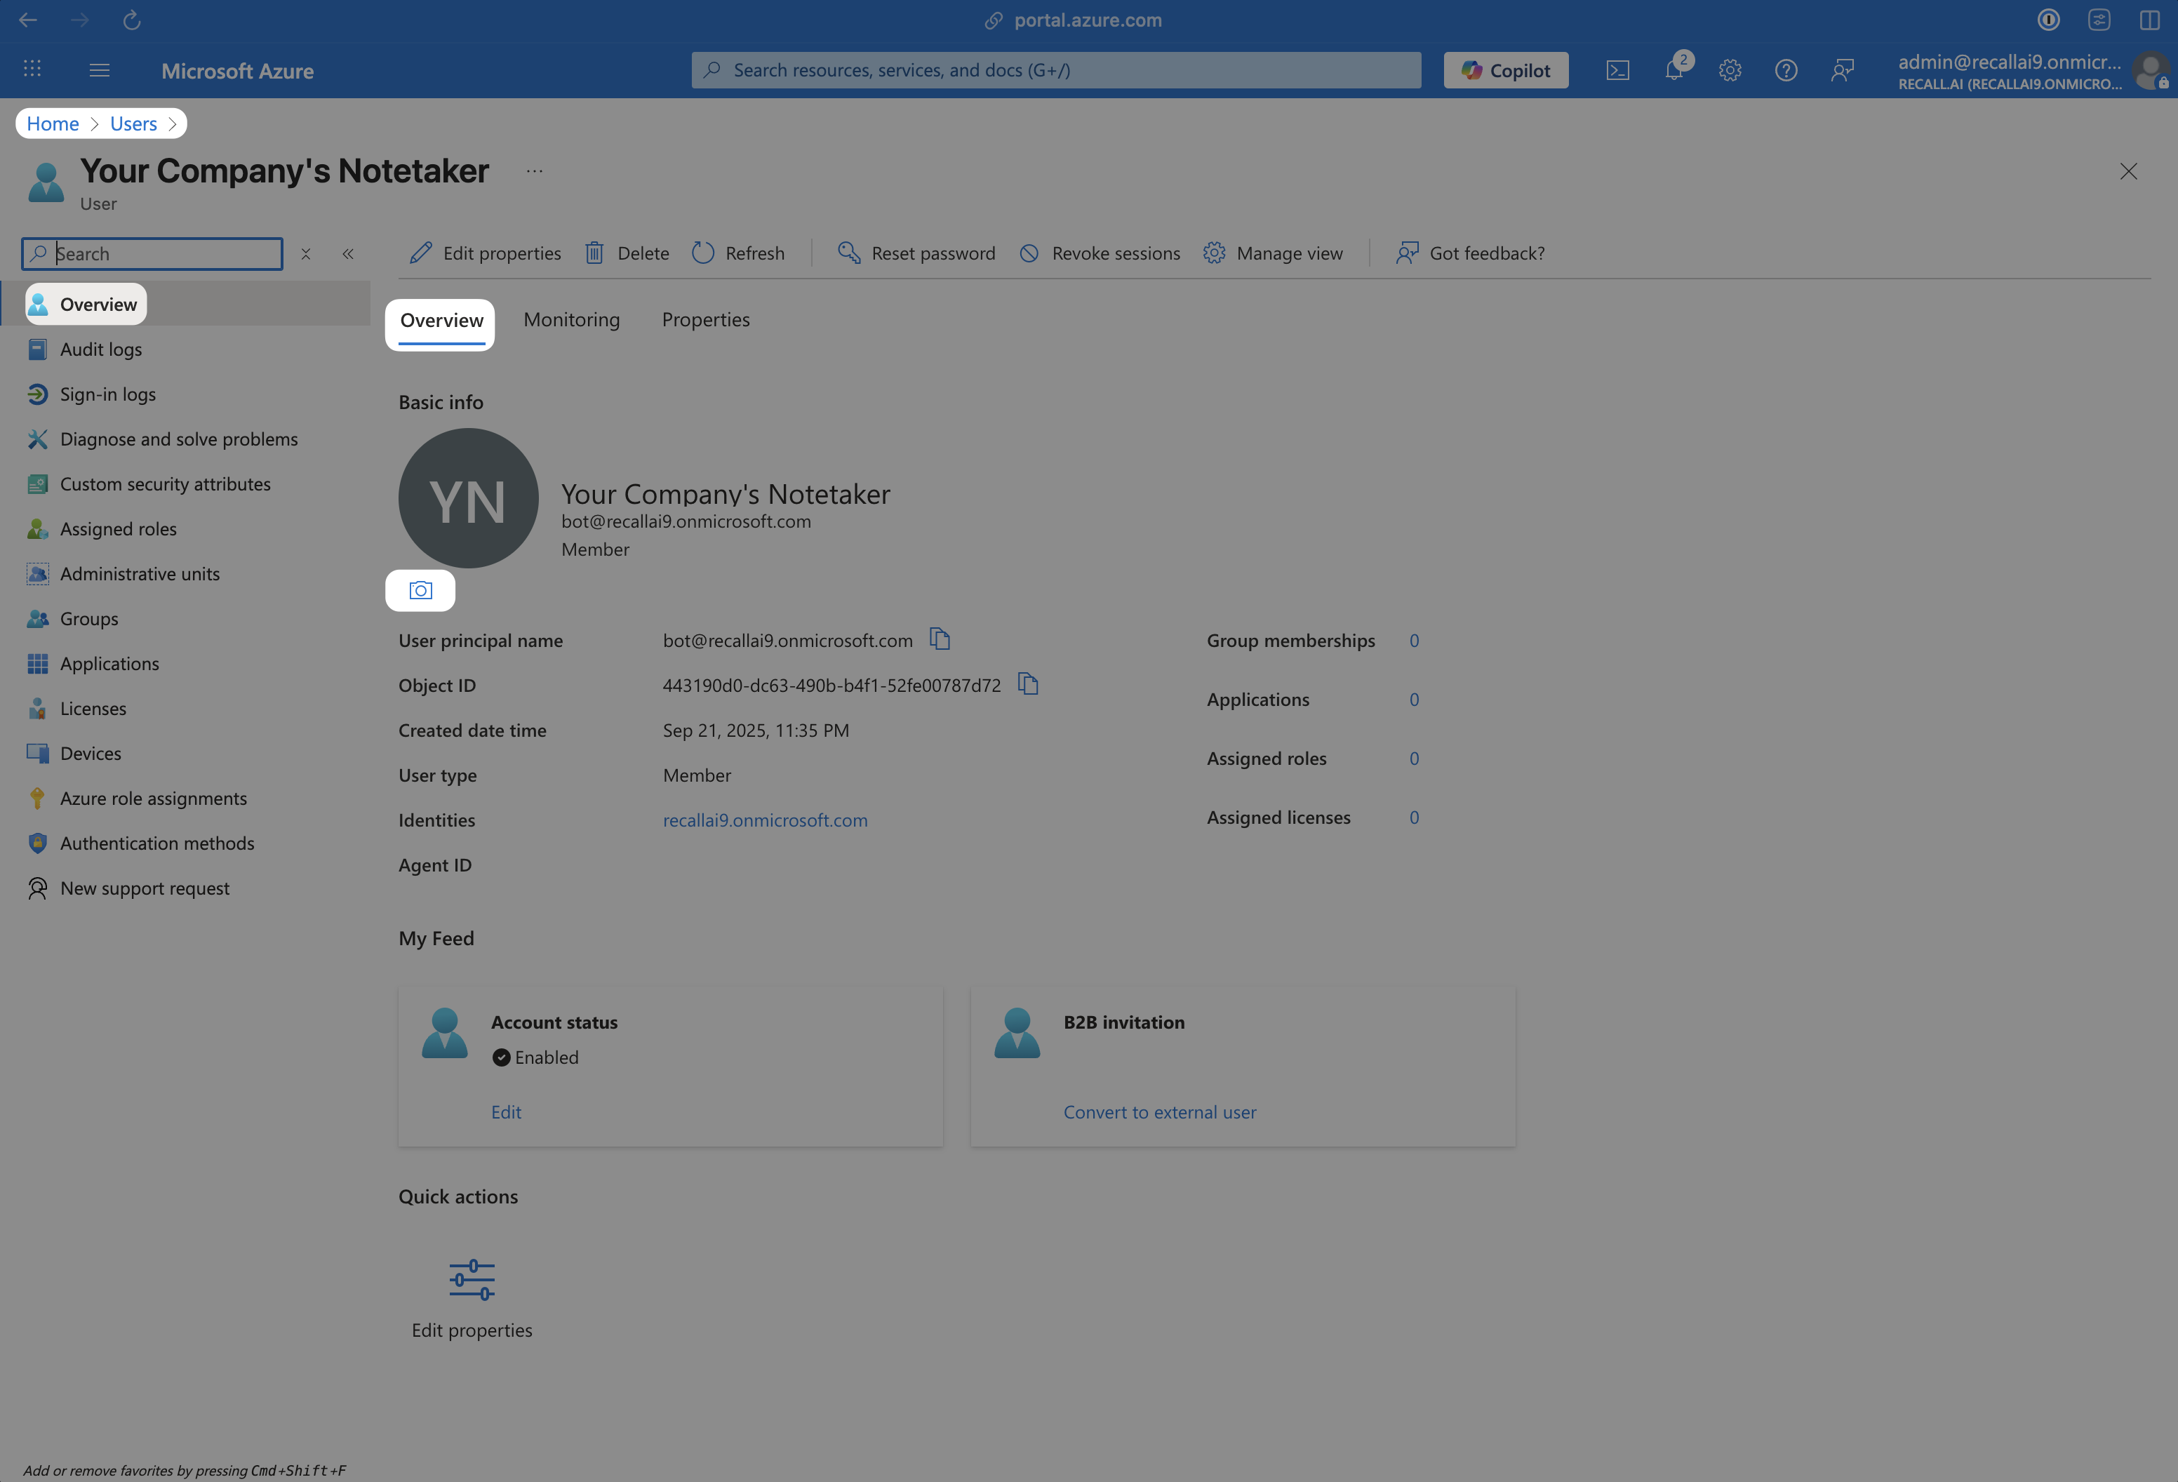
Task: Open the Azure portal hamburger menu
Action: pyautogui.click(x=100, y=70)
